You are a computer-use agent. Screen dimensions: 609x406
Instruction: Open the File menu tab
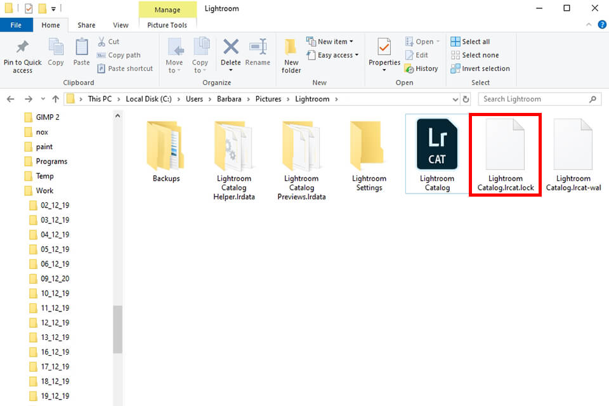tap(16, 25)
